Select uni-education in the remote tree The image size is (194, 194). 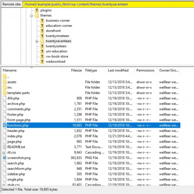point(56,51)
